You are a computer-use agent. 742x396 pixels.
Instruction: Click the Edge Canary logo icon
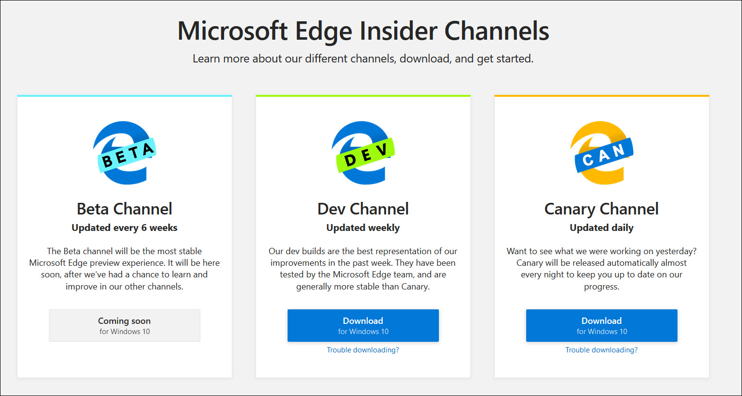point(602,153)
